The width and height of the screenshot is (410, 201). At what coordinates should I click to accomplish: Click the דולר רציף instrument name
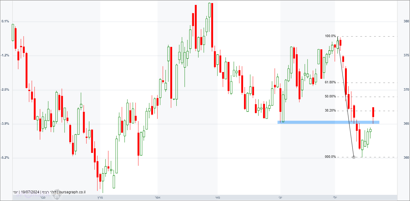pos(49,192)
